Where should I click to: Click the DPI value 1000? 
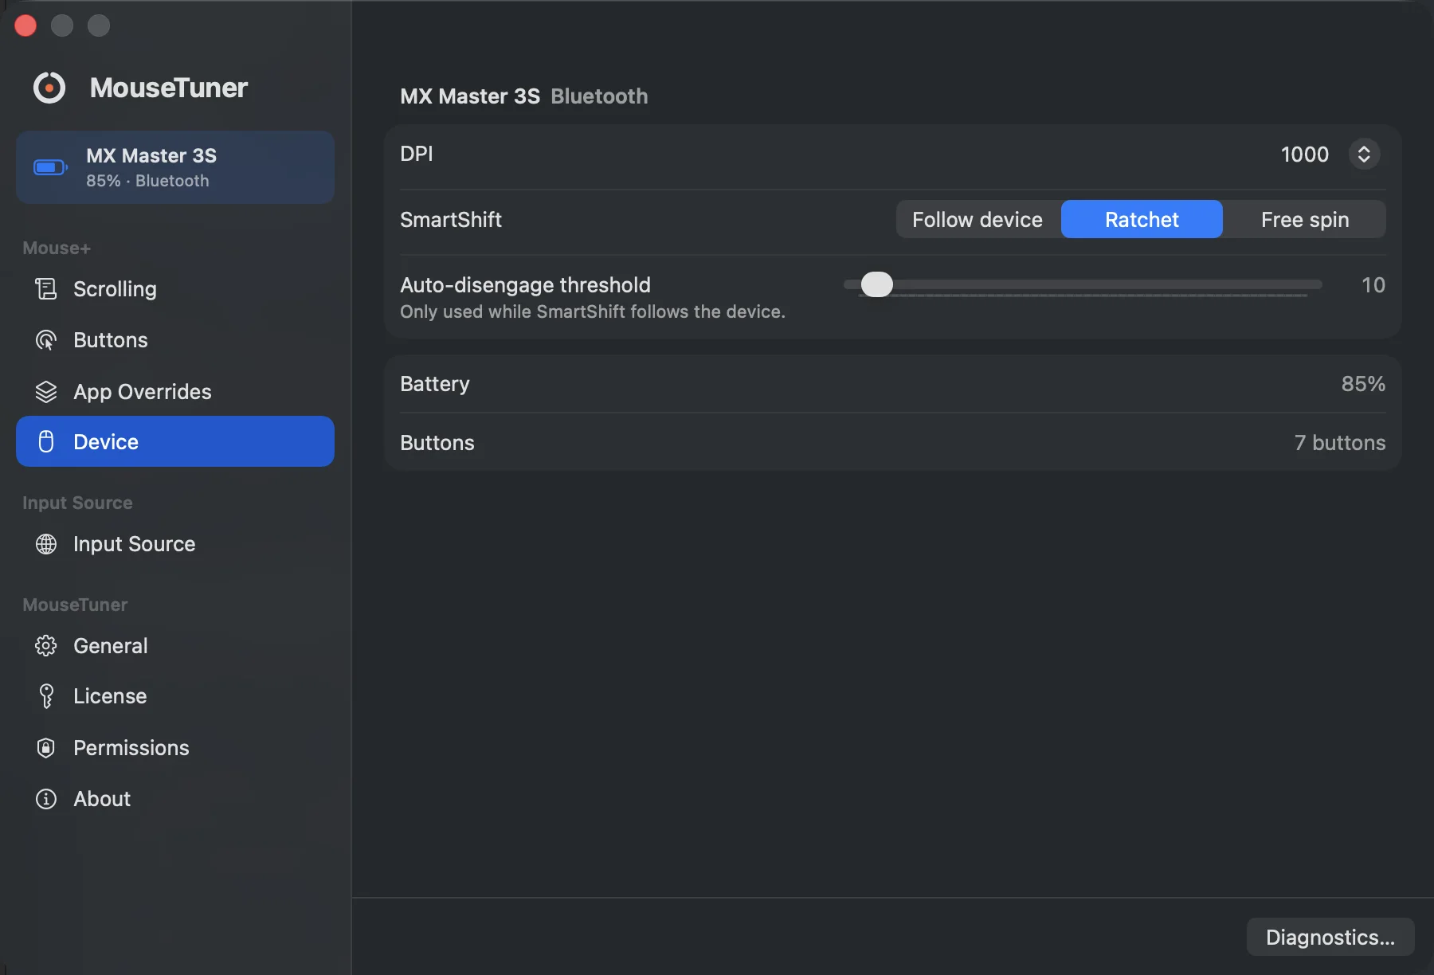[x=1304, y=154]
